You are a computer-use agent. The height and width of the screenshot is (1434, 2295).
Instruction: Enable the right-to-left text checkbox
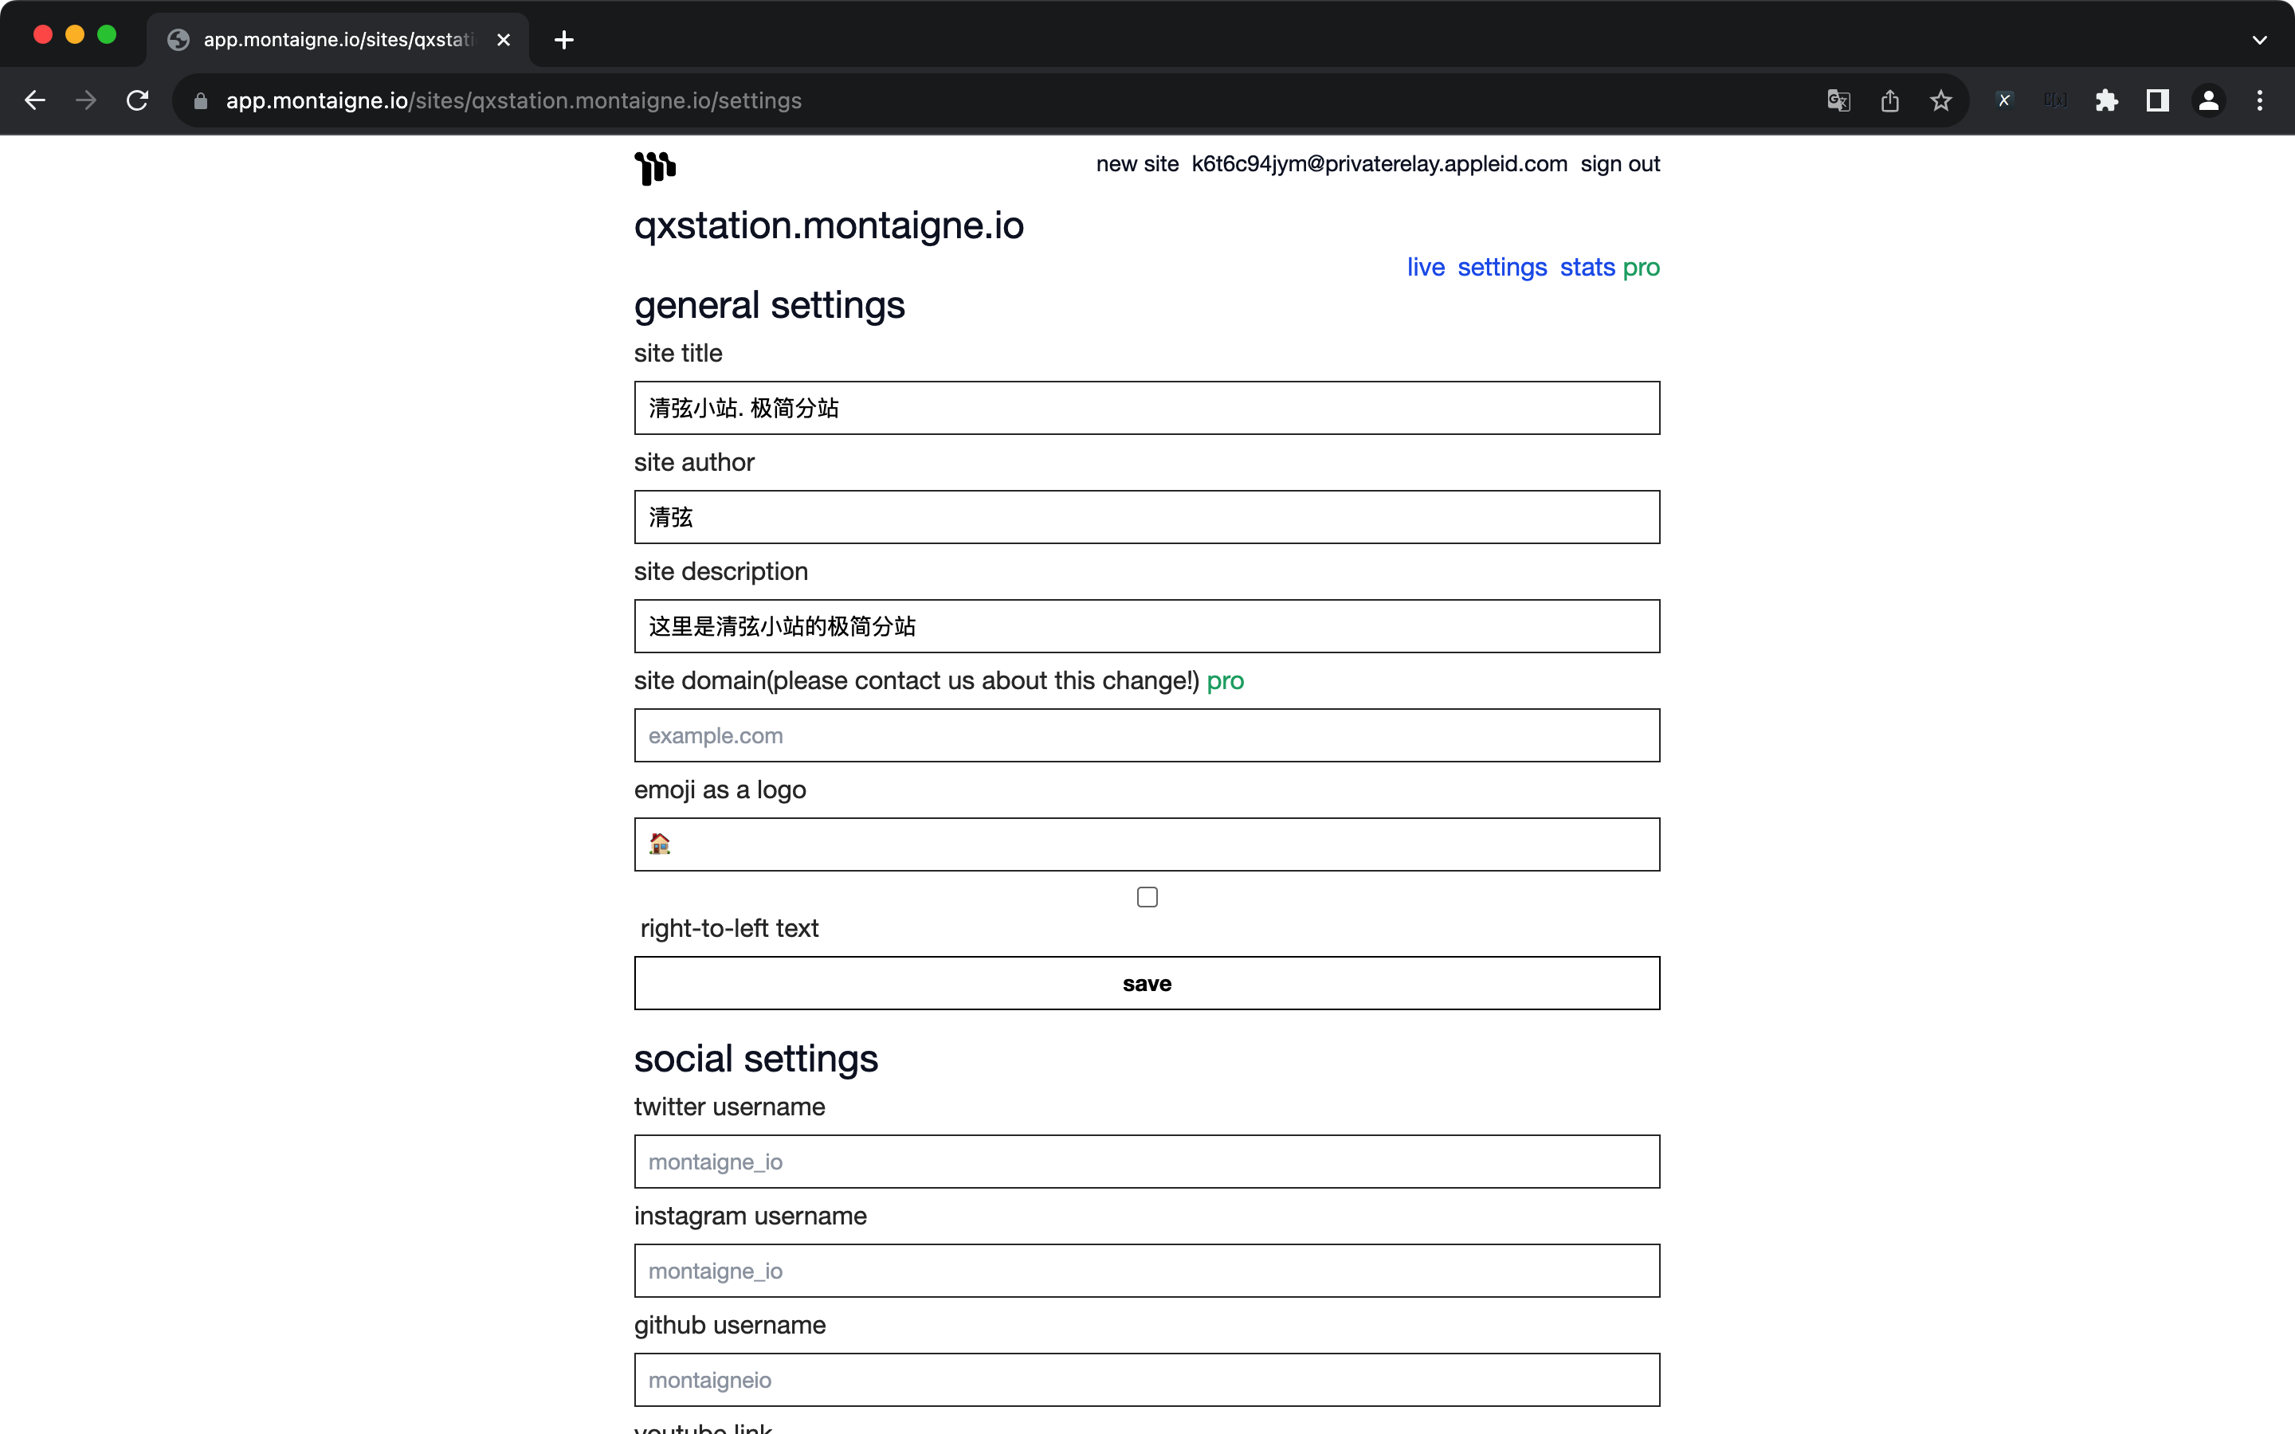(x=1147, y=897)
